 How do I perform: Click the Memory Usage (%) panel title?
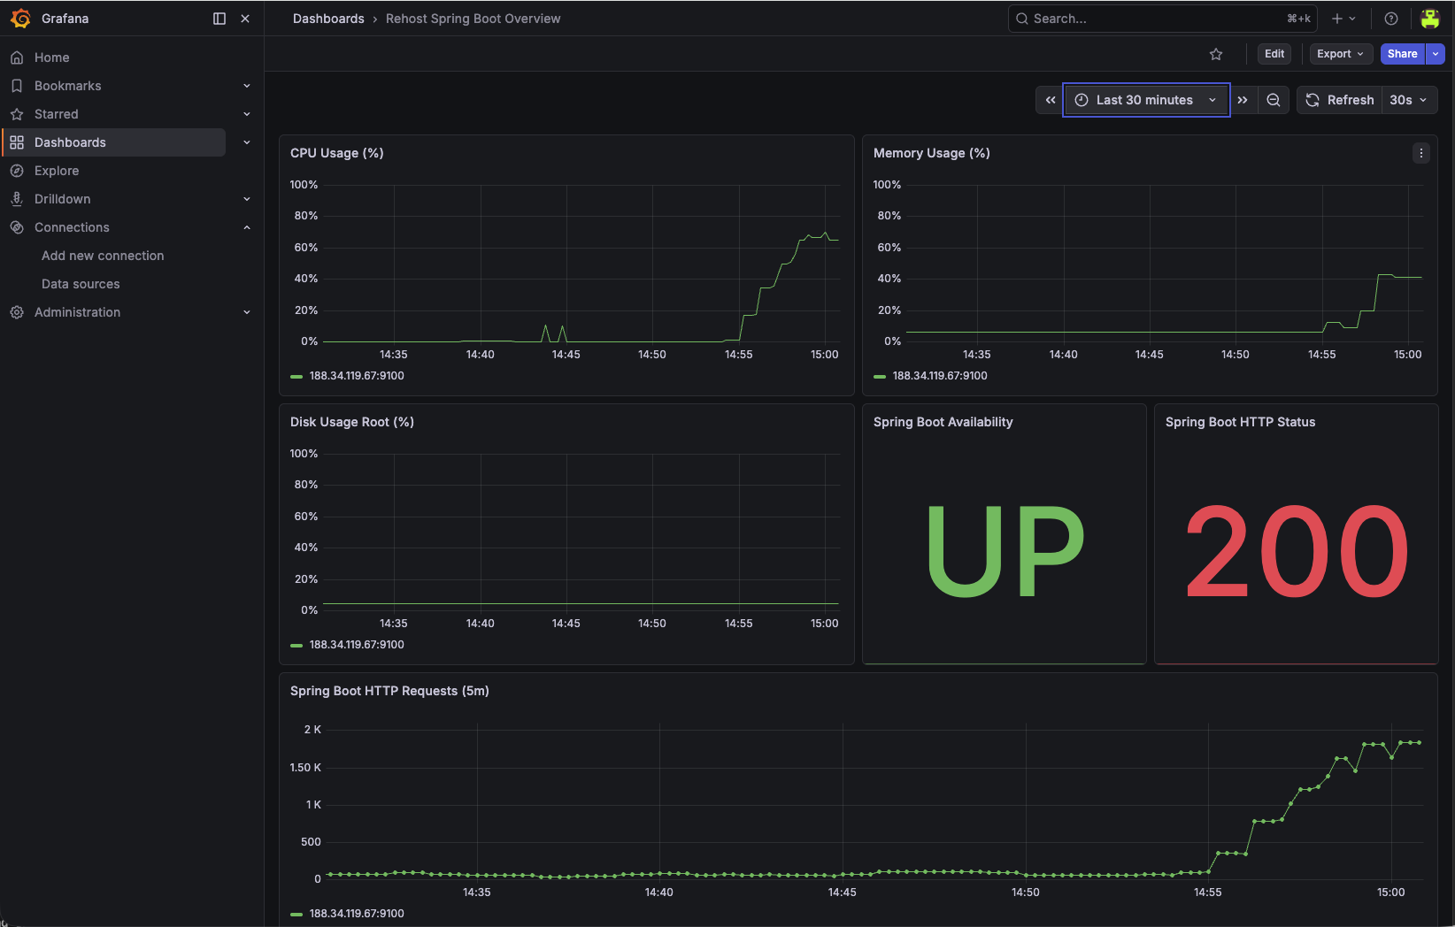click(x=932, y=153)
